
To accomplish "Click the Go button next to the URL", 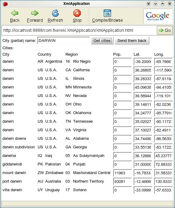I will click(165, 30).
